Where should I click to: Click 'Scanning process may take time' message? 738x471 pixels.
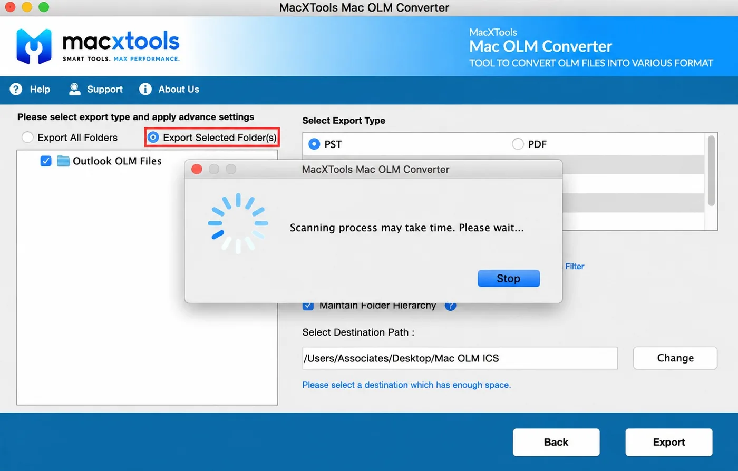(x=407, y=228)
